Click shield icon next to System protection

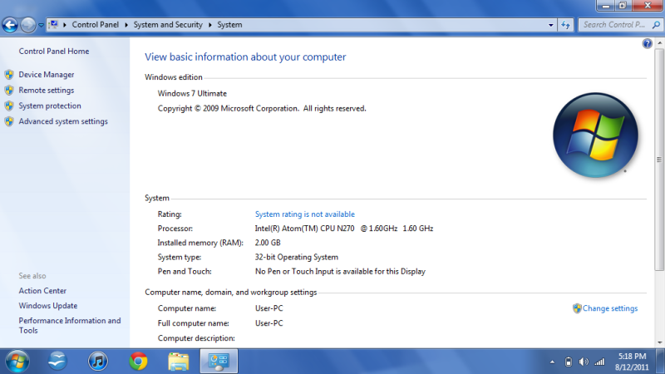click(9, 106)
